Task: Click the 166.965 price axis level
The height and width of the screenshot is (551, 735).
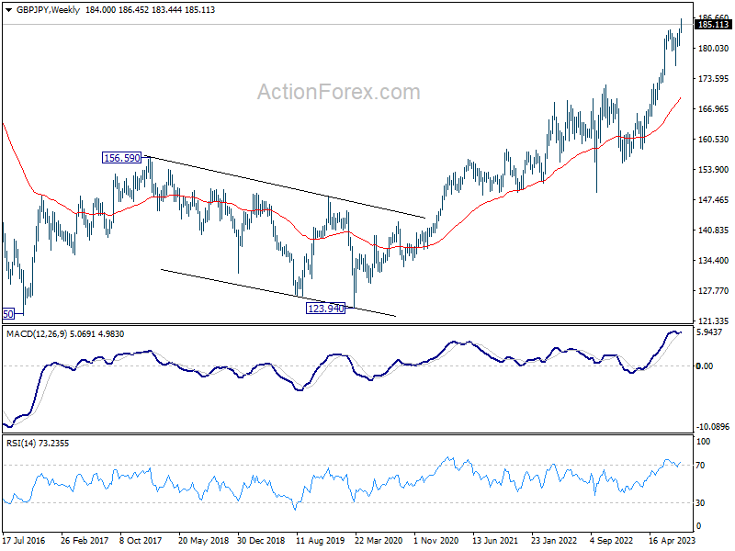Action: pyautogui.click(x=713, y=109)
